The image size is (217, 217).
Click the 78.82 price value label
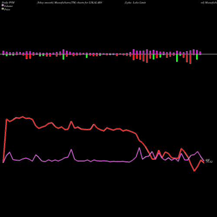click(x=209, y=162)
